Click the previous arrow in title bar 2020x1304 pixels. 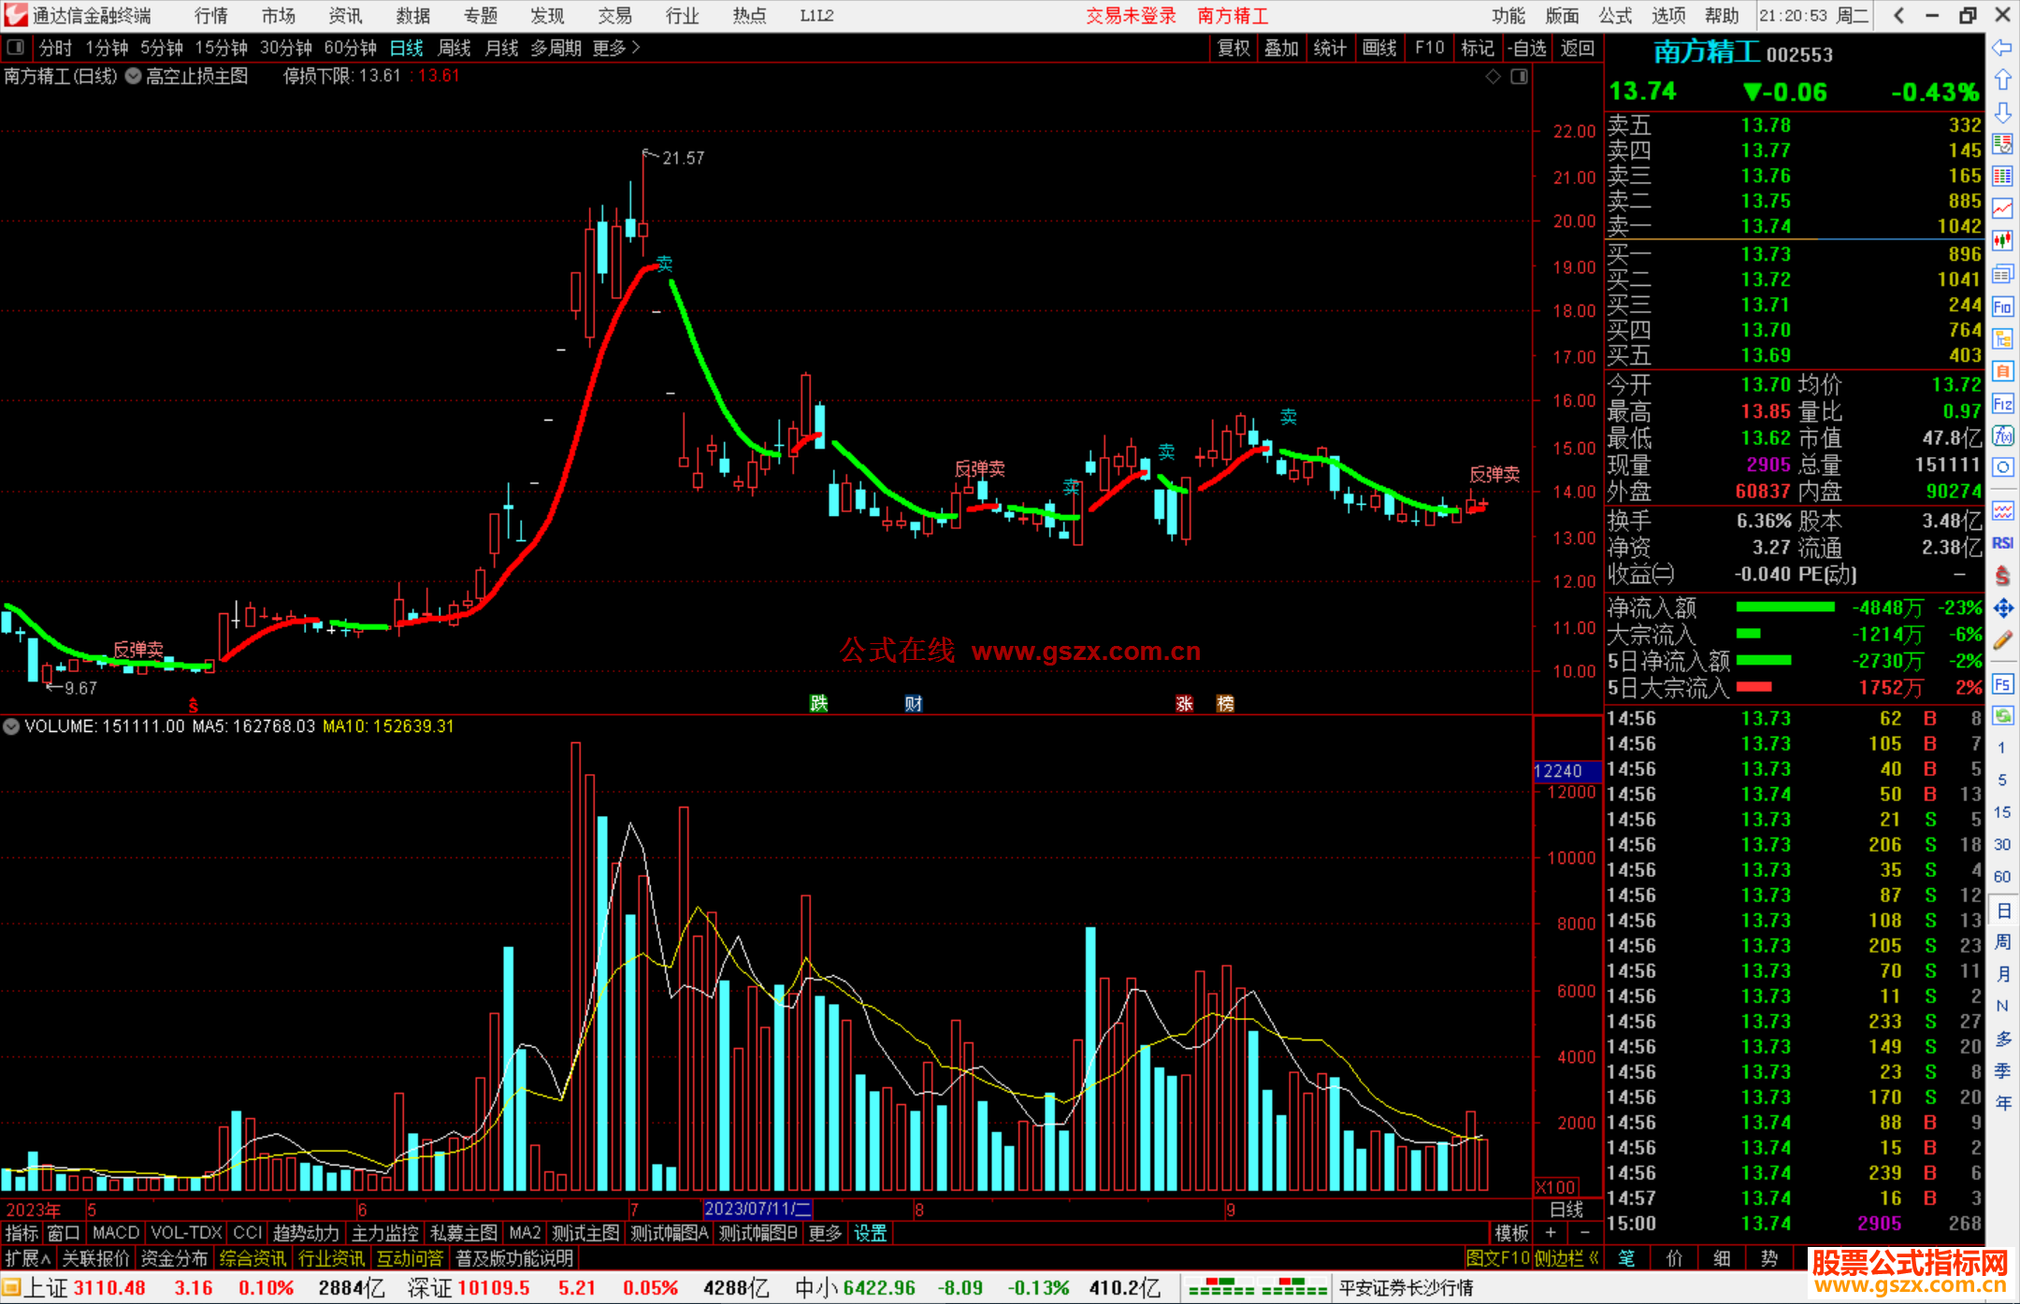[1898, 15]
